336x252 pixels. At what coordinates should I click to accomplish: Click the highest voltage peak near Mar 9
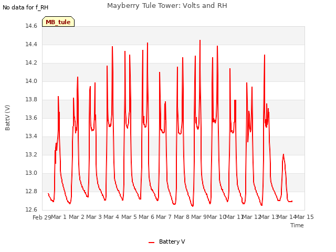tap(200, 40)
